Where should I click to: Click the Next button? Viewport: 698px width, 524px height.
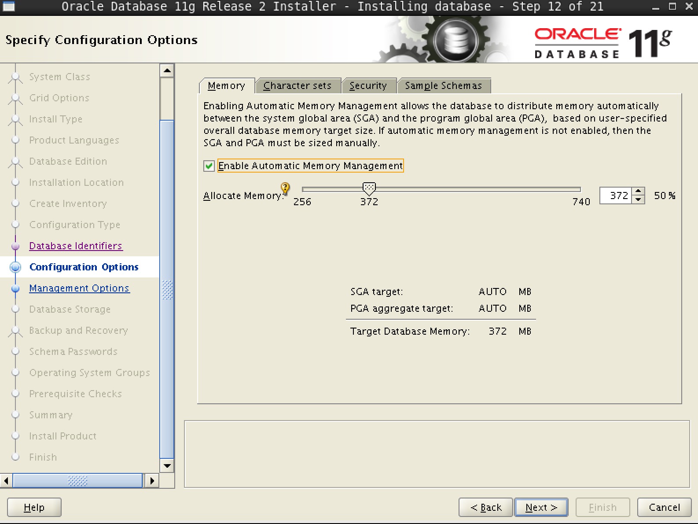click(x=541, y=507)
